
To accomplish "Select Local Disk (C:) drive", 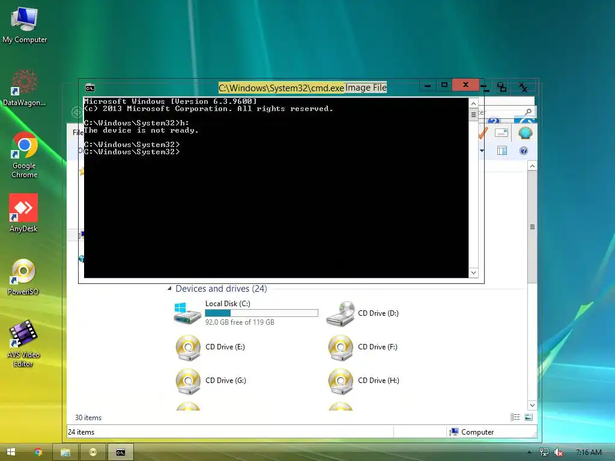I will click(x=246, y=313).
